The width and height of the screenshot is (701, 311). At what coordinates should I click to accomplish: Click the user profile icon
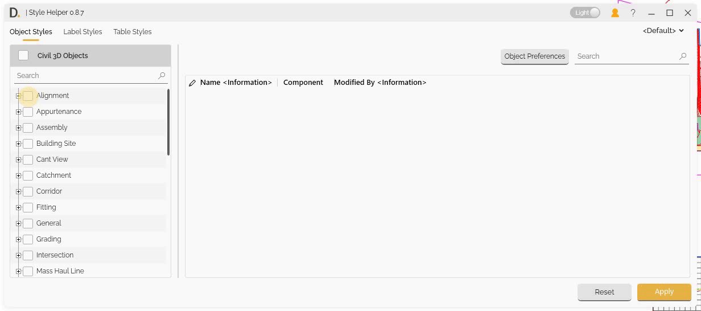[x=615, y=13]
